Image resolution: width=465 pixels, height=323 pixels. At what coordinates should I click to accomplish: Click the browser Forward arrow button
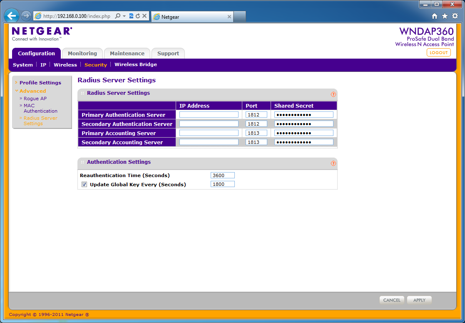coord(26,16)
